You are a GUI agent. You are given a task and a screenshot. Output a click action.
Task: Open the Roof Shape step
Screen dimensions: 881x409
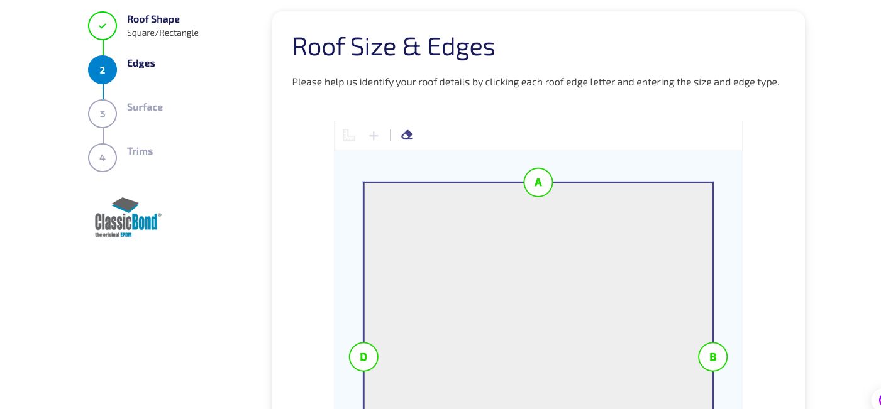[x=153, y=19]
